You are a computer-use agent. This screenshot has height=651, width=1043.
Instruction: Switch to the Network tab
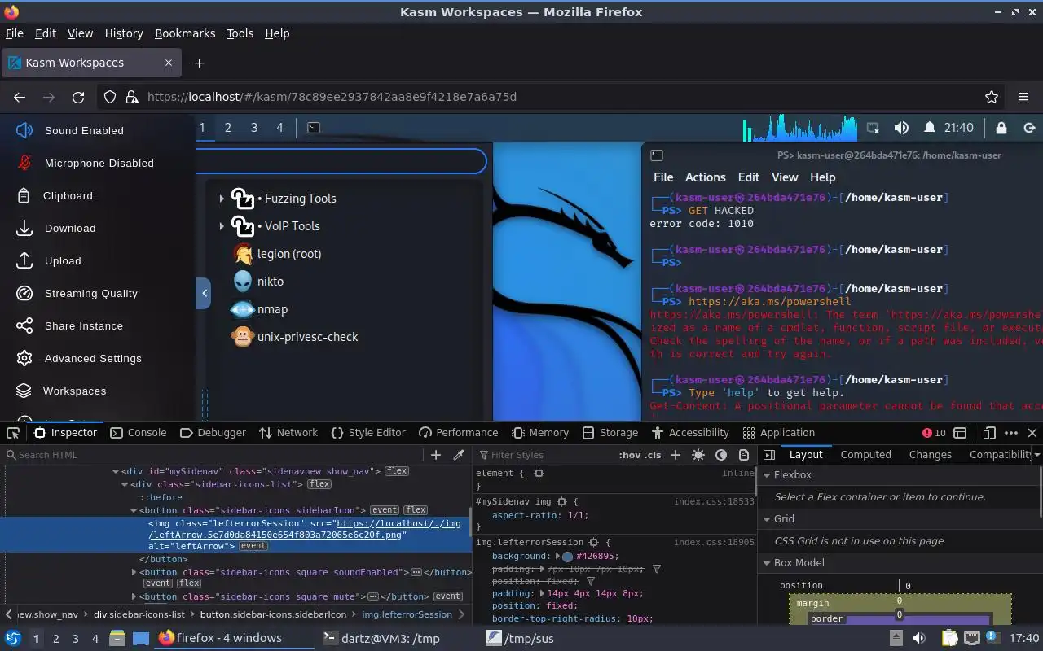click(288, 433)
